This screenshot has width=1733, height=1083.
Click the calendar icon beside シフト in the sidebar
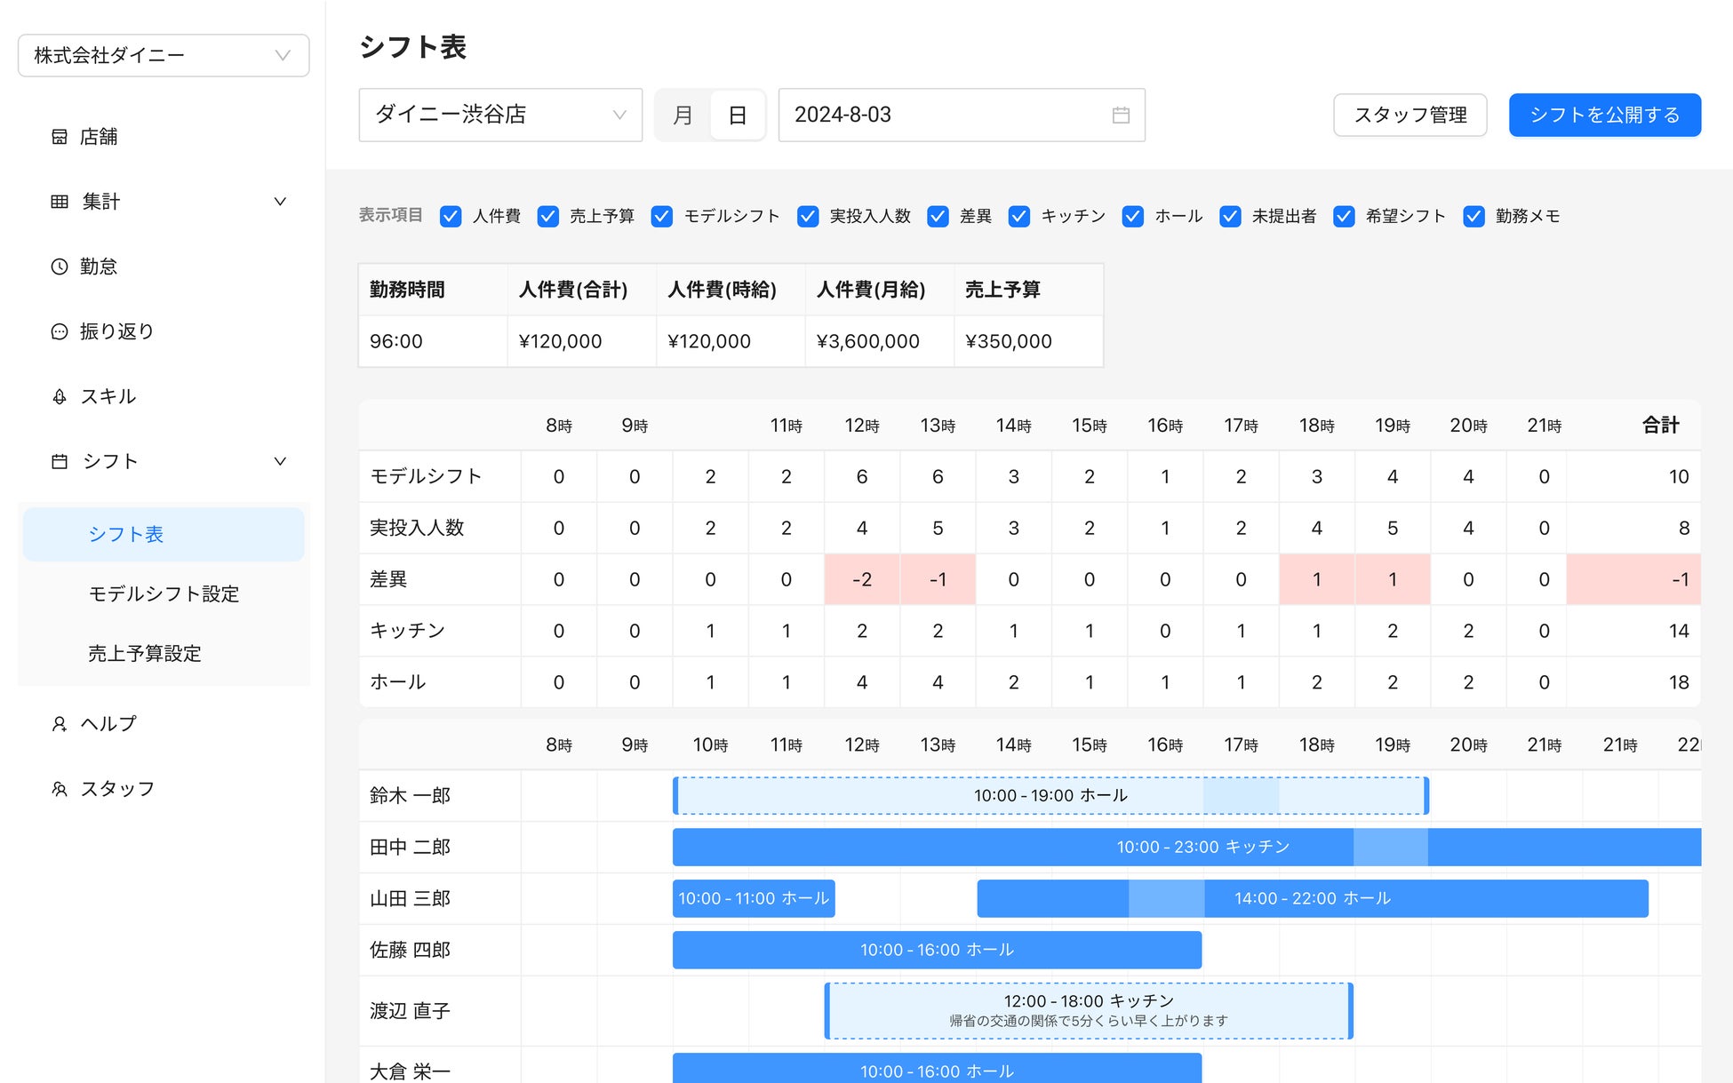click(60, 461)
